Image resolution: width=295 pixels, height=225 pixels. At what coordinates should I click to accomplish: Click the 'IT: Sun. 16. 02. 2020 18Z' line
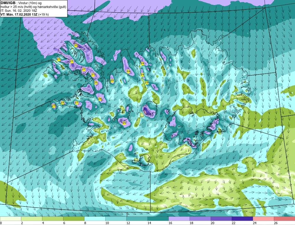pyautogui.click(x=19, y=11)
